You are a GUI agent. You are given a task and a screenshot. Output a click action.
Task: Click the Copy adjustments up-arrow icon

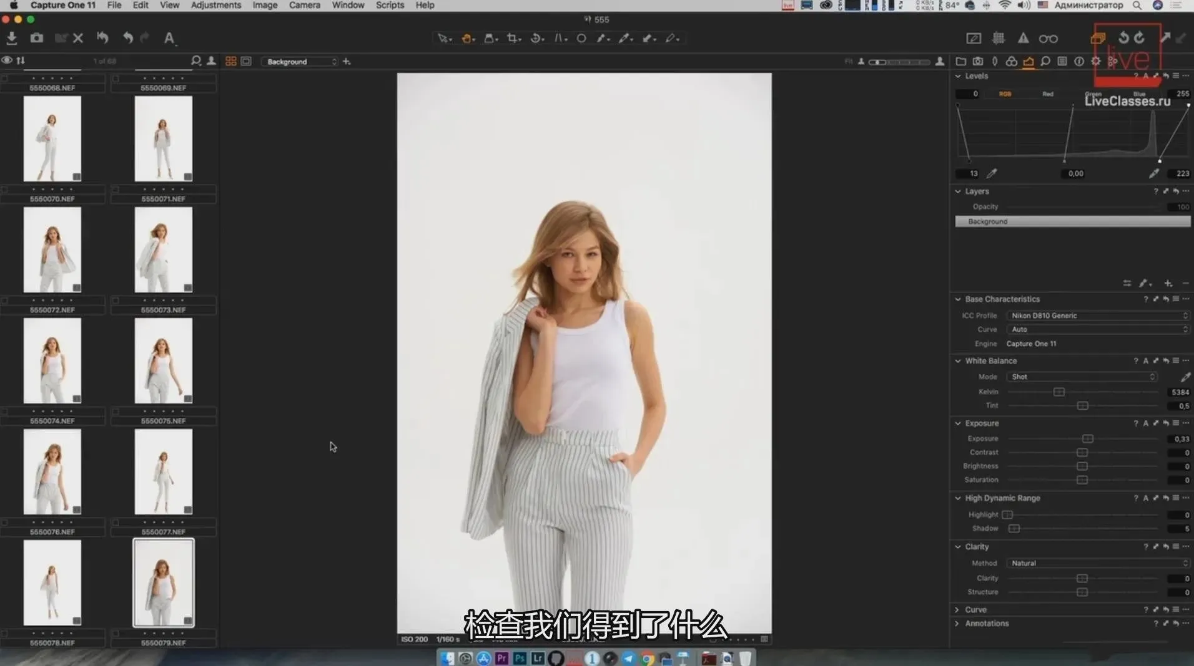point(1165,37)
